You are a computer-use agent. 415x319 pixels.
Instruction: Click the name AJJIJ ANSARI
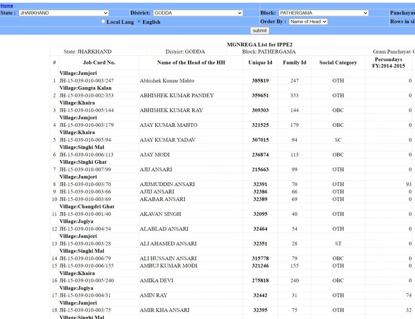tap(157, 192)
